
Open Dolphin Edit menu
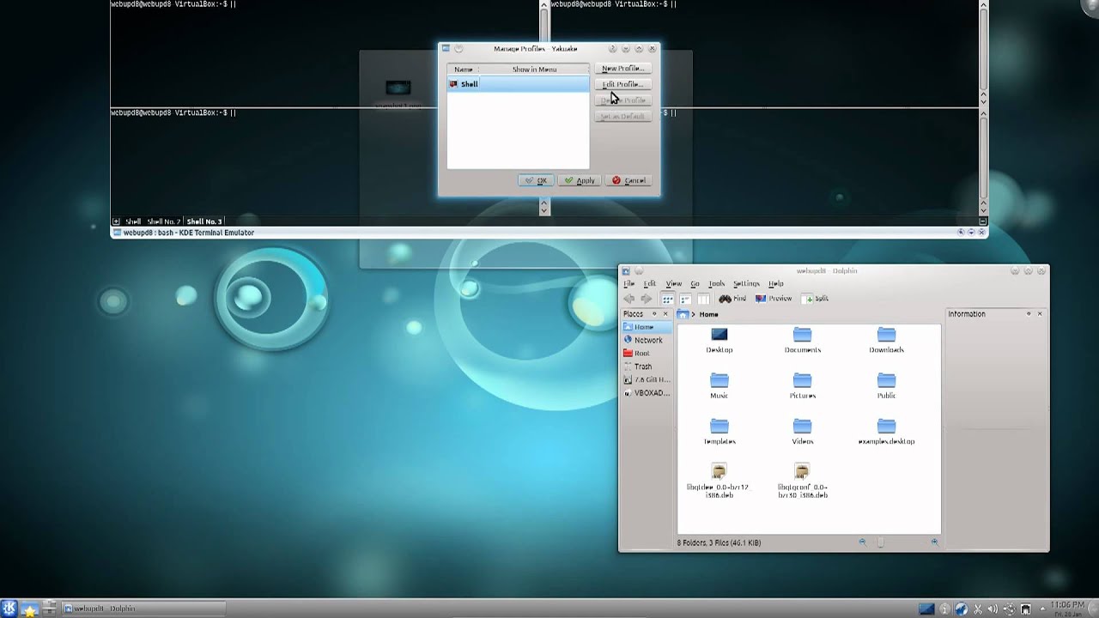click(650, 284)
